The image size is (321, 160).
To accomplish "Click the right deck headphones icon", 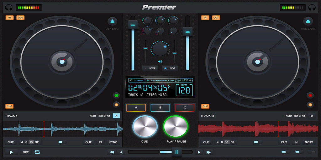I will coord(312,8).
